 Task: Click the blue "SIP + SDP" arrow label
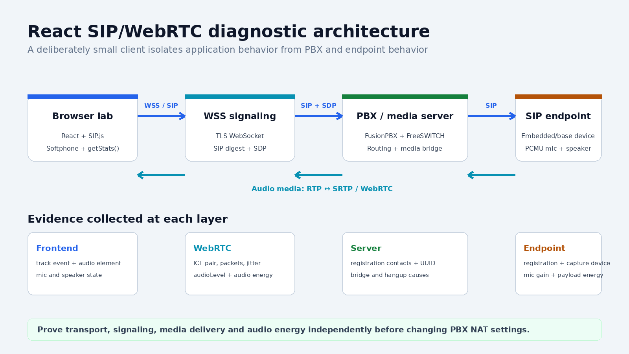(318, 105)
